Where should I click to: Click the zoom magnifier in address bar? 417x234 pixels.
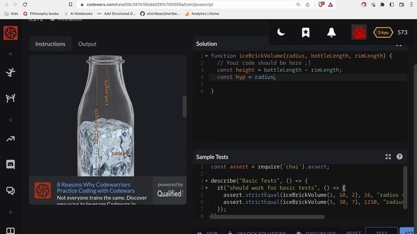pos(298,5)
